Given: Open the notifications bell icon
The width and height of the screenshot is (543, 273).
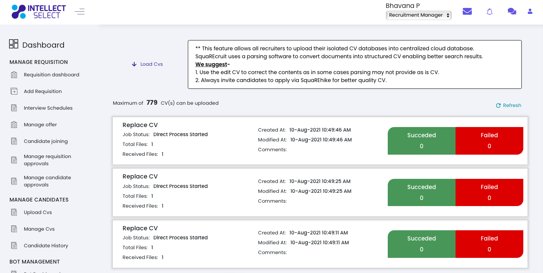Looking at the screenshot, I should click(490, 12).
